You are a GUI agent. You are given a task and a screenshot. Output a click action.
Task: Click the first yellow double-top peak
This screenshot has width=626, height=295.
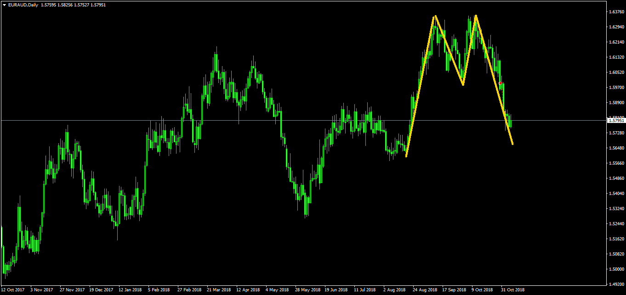[434, 17]
